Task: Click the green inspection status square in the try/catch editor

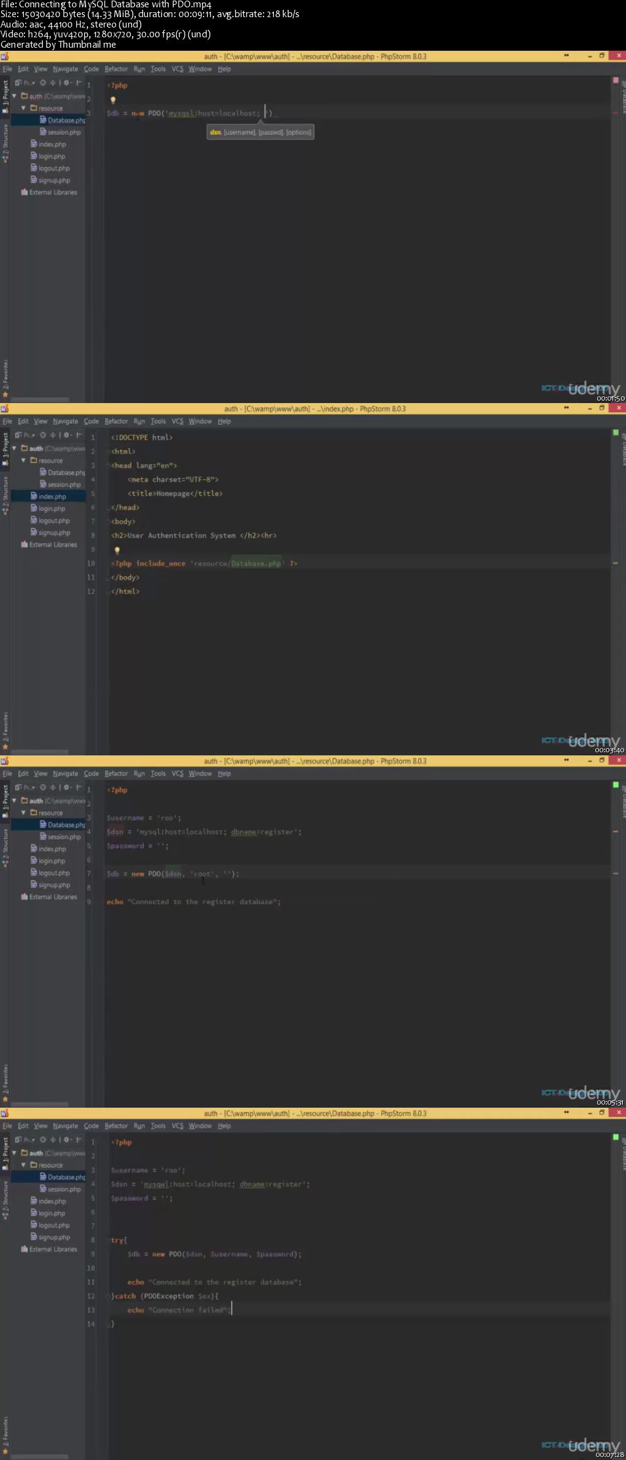Action: [616, 1137]
